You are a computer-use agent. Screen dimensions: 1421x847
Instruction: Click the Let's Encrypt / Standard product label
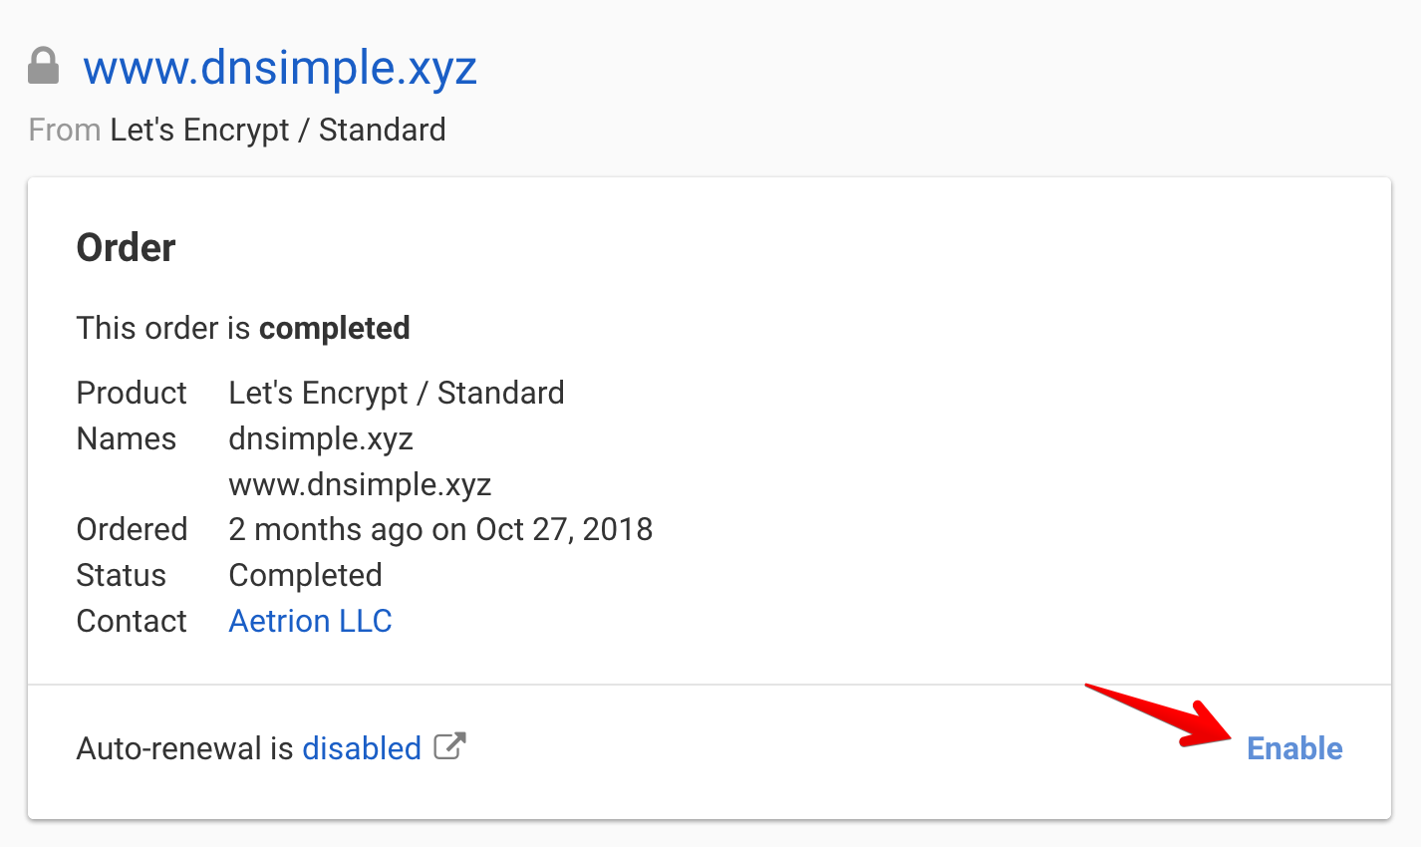[x=396, y=392]
